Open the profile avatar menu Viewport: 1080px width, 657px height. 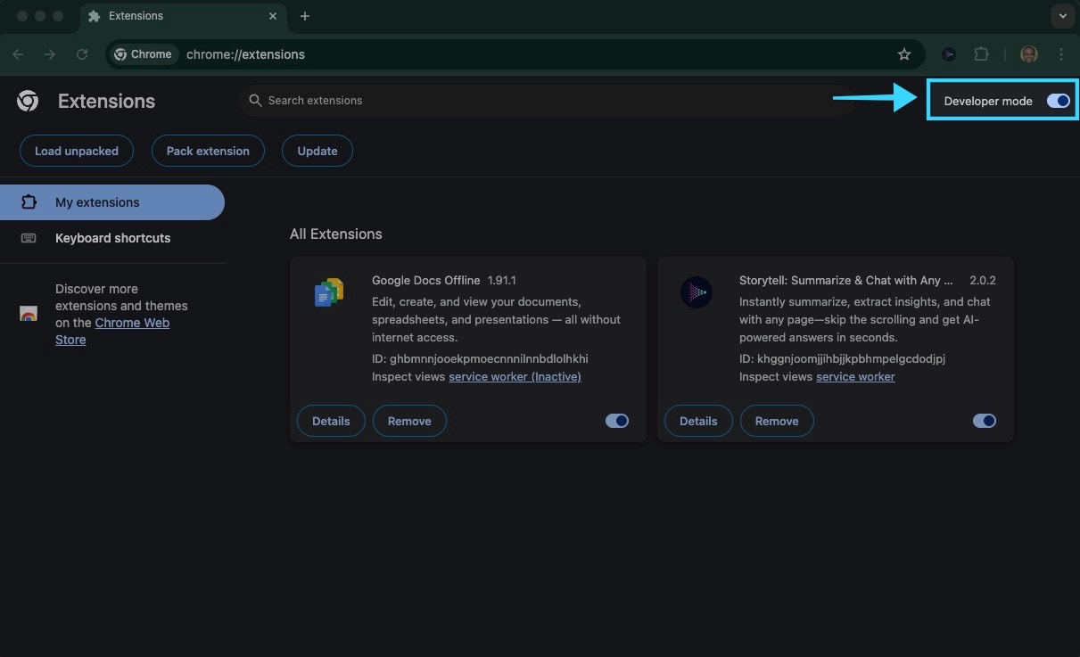pyautogui.click(x=1029, y=54)
